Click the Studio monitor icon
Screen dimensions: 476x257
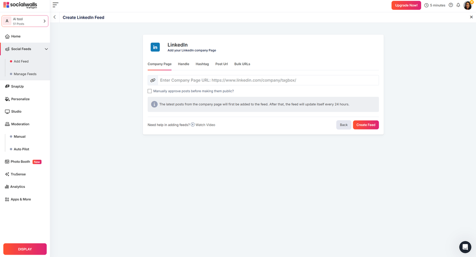coord(7,111)
